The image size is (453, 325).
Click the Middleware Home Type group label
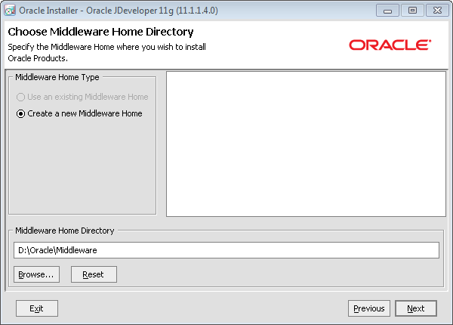(57, 77)
